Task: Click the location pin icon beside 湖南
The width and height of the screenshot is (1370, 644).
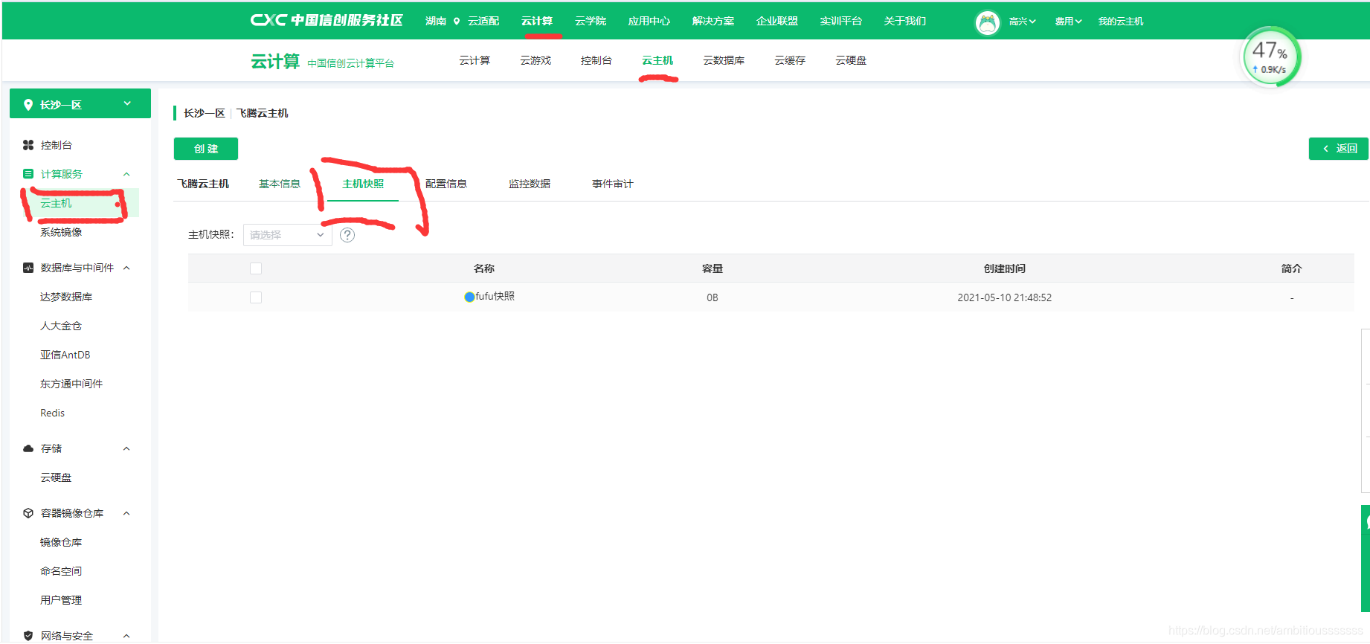Action: click(457, 21)
